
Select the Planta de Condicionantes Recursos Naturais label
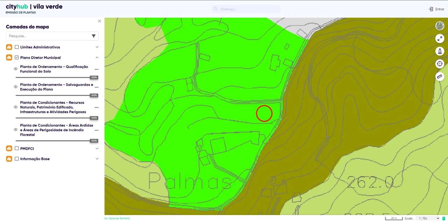point(53,107)
